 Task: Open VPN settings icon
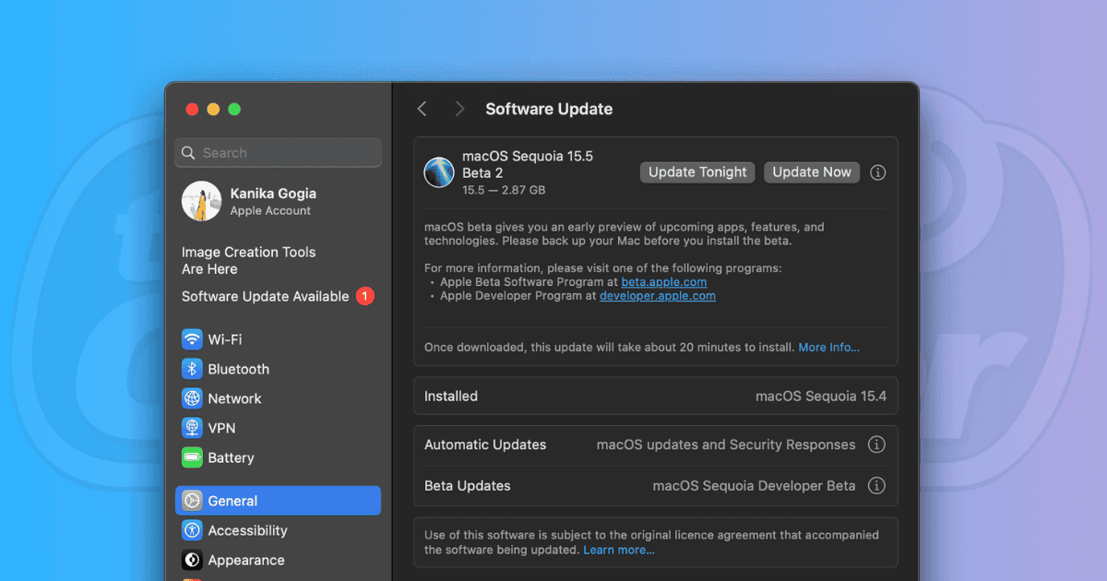coord(192,428)
